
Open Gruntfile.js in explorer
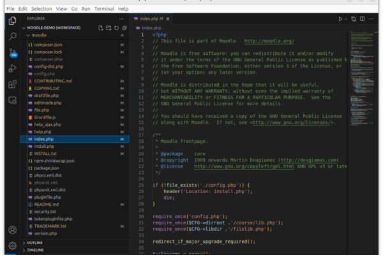[75, 117]
